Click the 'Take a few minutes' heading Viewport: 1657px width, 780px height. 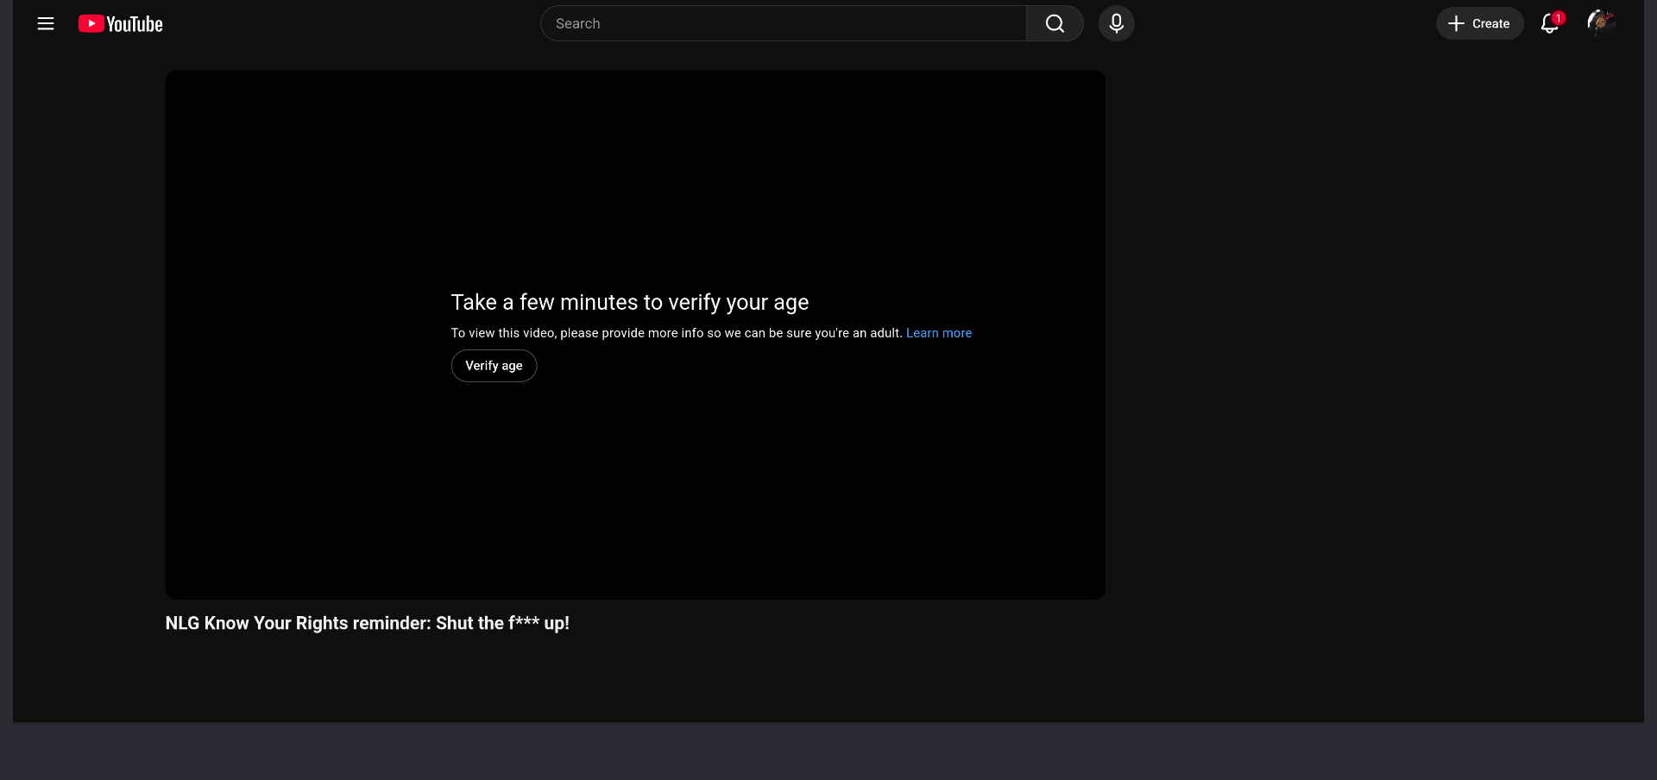(x=629, y=302)
